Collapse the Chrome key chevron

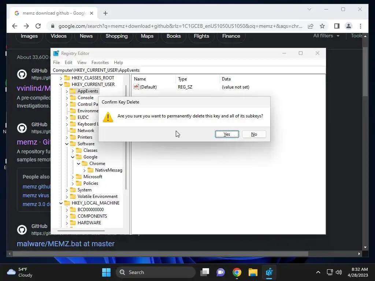tap(79, 164)
